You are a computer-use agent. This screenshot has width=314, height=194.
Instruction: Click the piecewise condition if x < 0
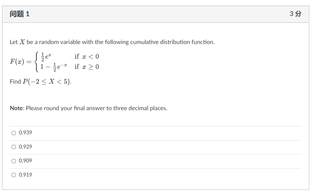point(87,56)
